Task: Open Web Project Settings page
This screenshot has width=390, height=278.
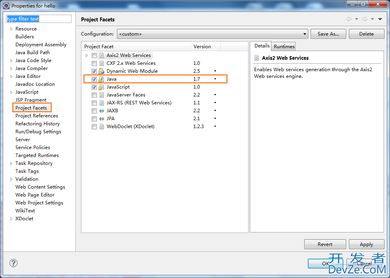Action: [39, 203]
